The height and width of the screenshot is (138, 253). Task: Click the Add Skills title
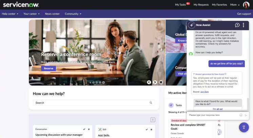click(x=103, y=135)
